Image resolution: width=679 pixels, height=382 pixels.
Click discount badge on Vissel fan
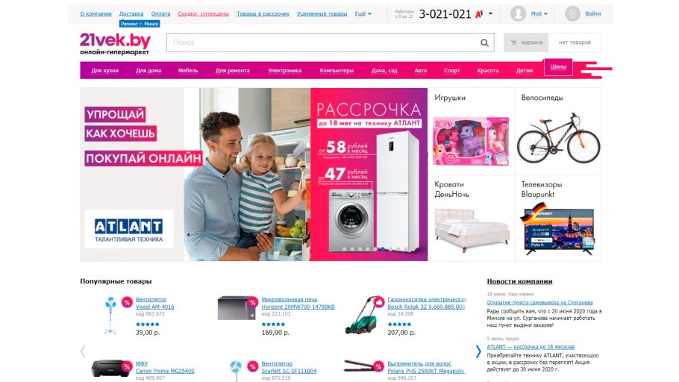click(x=127, y=302)
